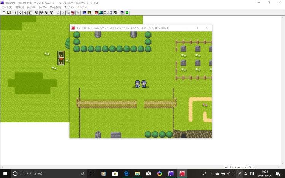Open the 編集(E) menu
This screenshot has width=285, height=178.
pos(19,7)
